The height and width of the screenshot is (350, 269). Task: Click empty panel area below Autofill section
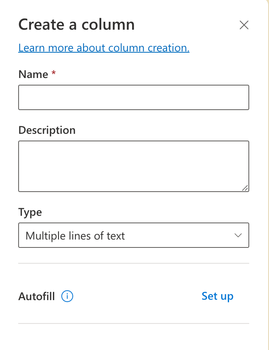click(133, 339)
